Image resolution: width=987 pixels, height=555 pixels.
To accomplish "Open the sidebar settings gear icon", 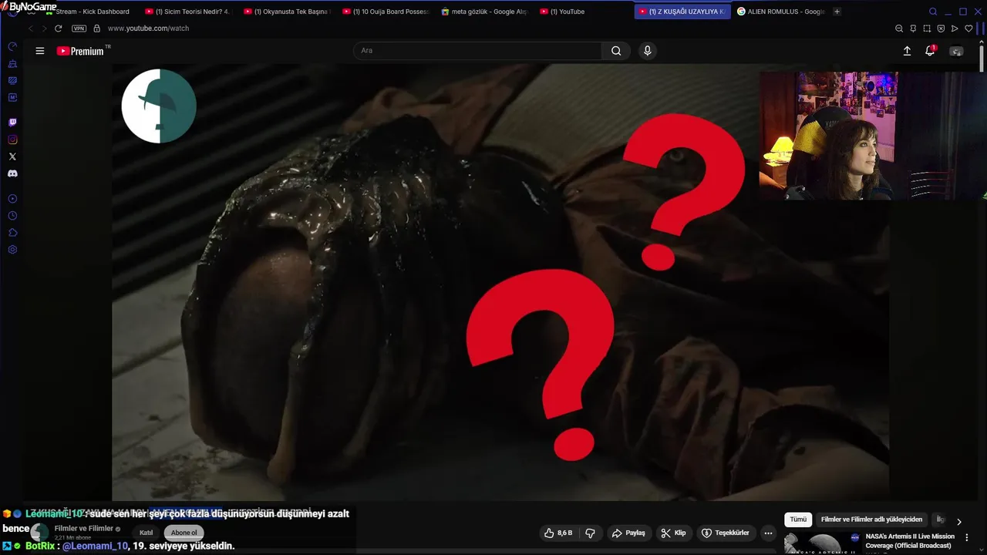I will (12, 250).
